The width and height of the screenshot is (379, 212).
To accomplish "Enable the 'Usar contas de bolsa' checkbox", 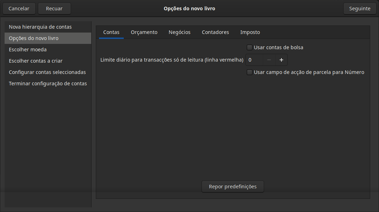I will [250, 47].
